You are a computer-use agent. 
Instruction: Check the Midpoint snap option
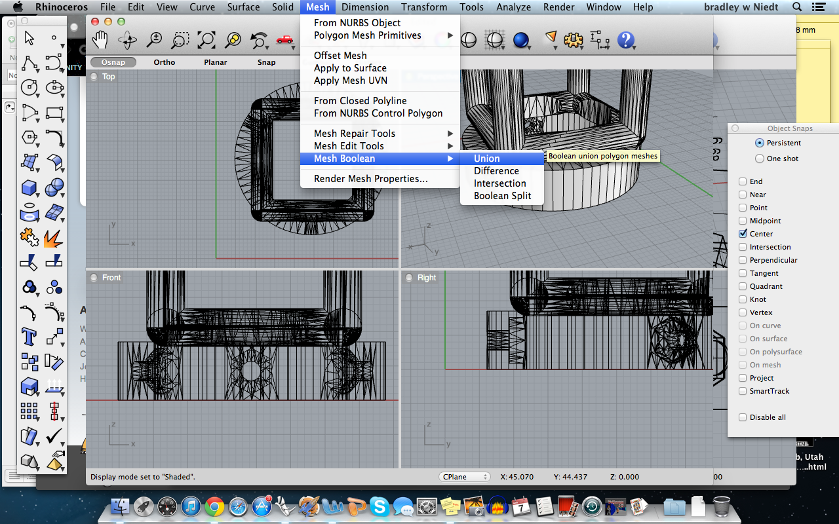pyautogui.click(x=743, y=221)
